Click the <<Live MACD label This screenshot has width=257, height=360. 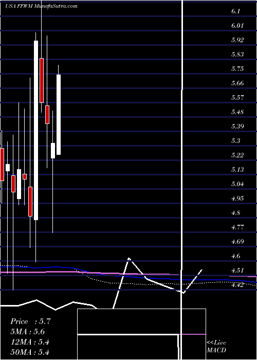click(216, 347)
